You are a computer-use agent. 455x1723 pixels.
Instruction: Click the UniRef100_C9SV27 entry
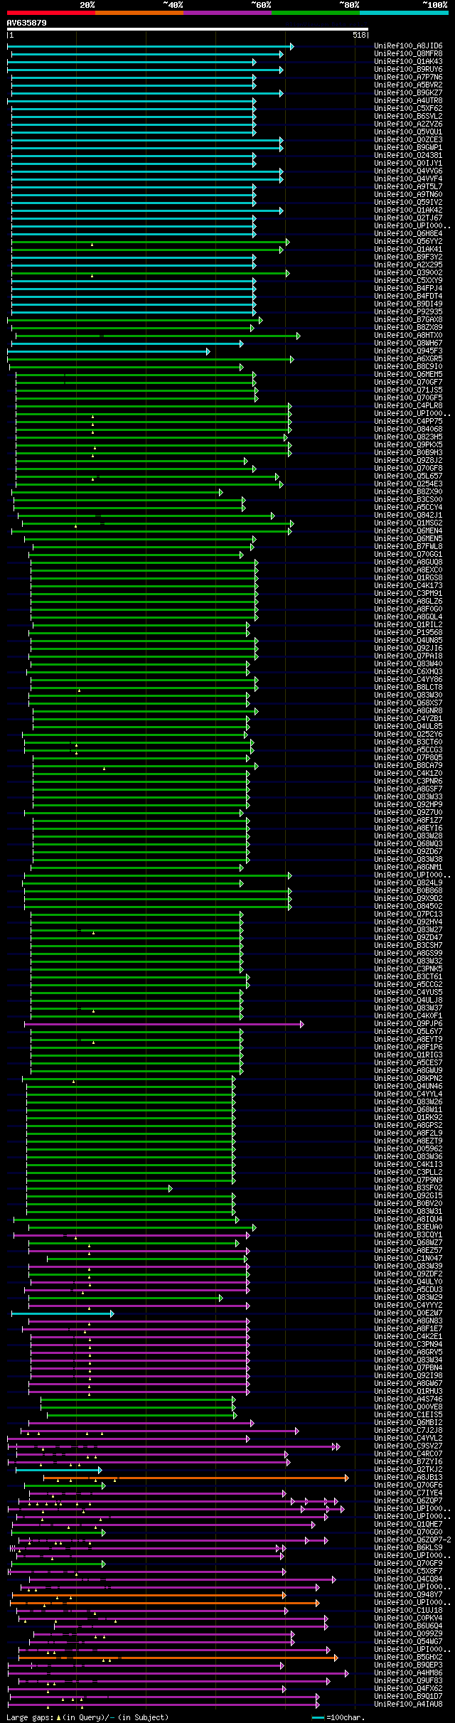408,1446
